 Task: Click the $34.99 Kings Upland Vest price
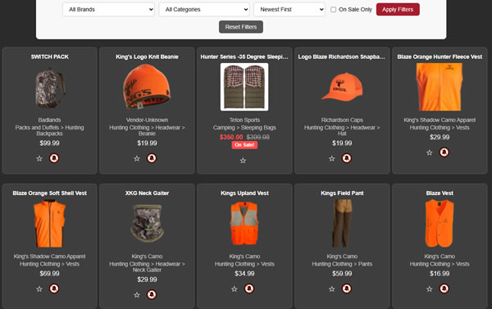coord(244,274)
